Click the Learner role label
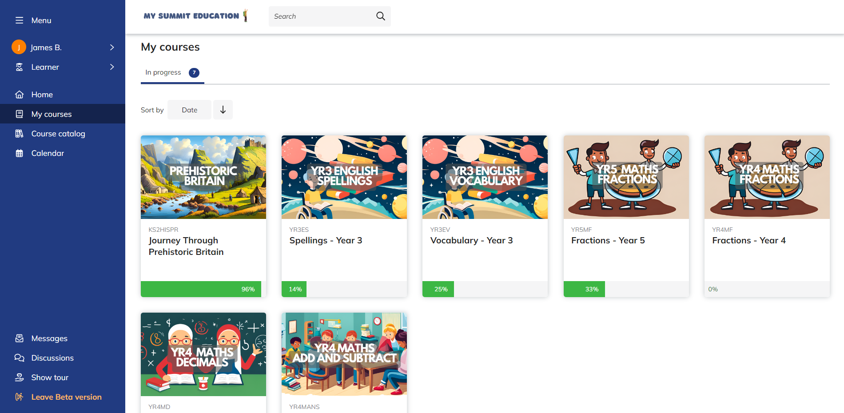 tap(45, 67)
